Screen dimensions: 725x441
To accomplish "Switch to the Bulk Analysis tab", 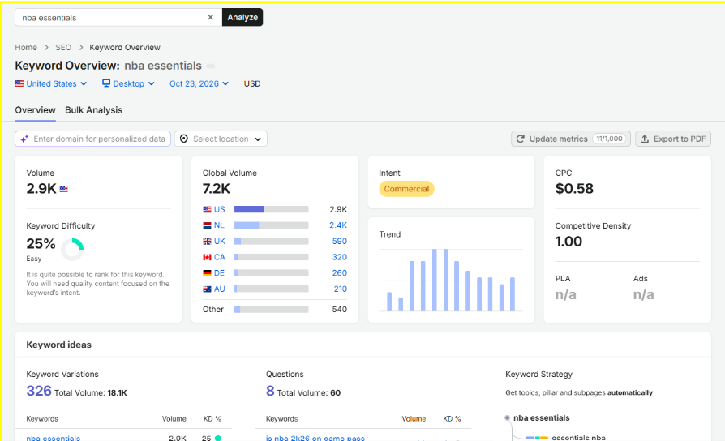I will click(x=93, y=110).
